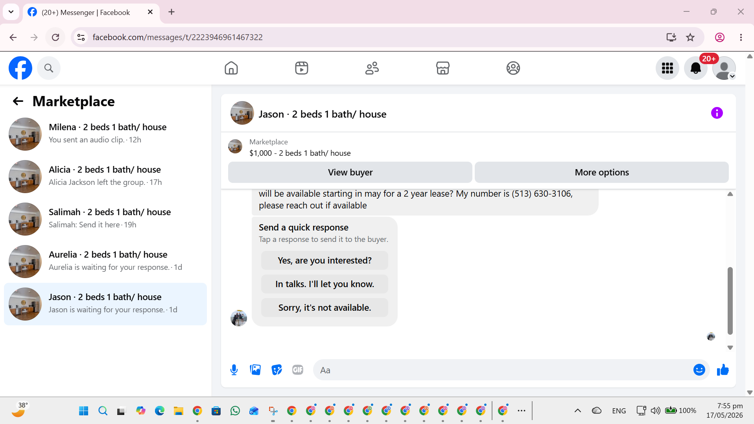The image size is (754, 424).
Task: Click the chat message scrollbar thumb
Action: (x=730, y=301)
